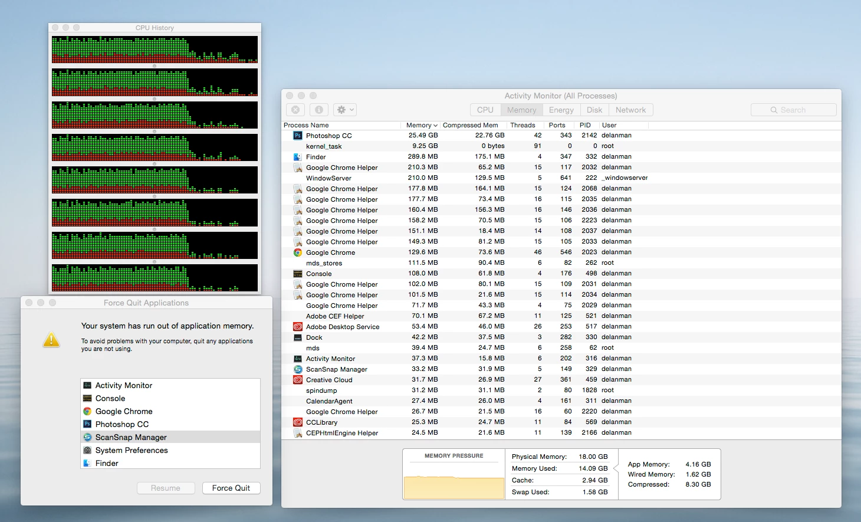
Task: Click the Dock process icon
Action: [x=298, y=337]
